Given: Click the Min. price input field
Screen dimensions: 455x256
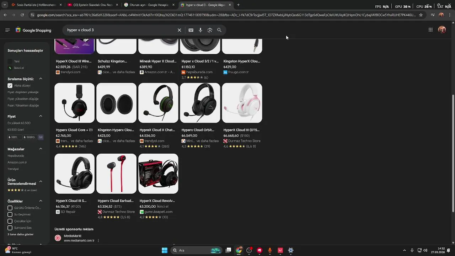Looking at the screenshot, I should [x=15, y=137].
